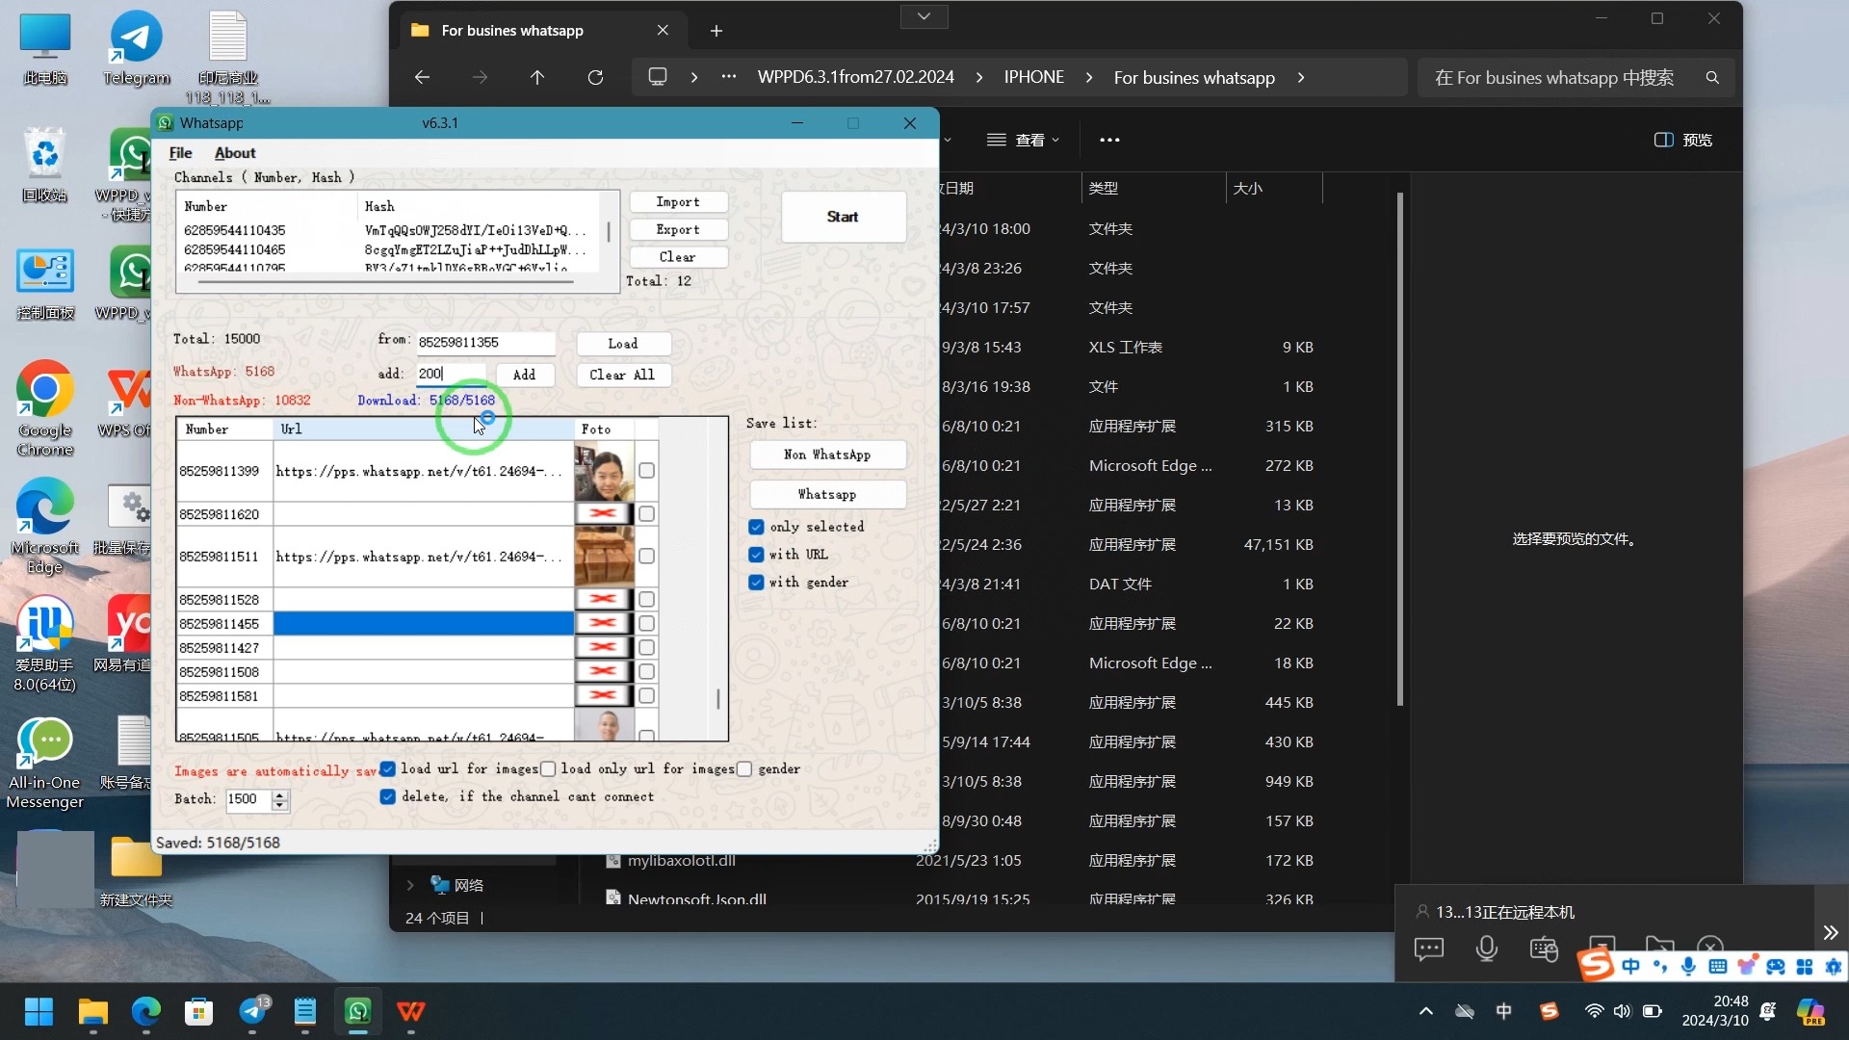Click the Start button to begin process
1849x1040 pixels.
[x=845, y=216]
